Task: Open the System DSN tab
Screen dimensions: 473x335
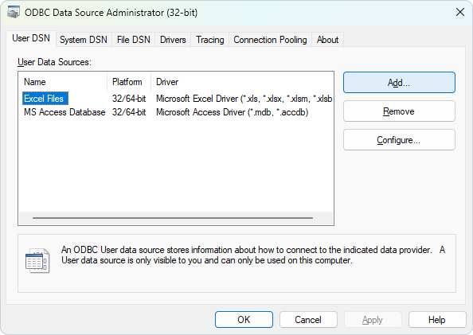Action: (84, 40)
